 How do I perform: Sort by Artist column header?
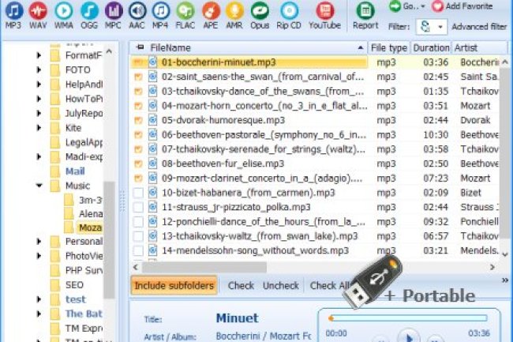[x=479, y=47]
